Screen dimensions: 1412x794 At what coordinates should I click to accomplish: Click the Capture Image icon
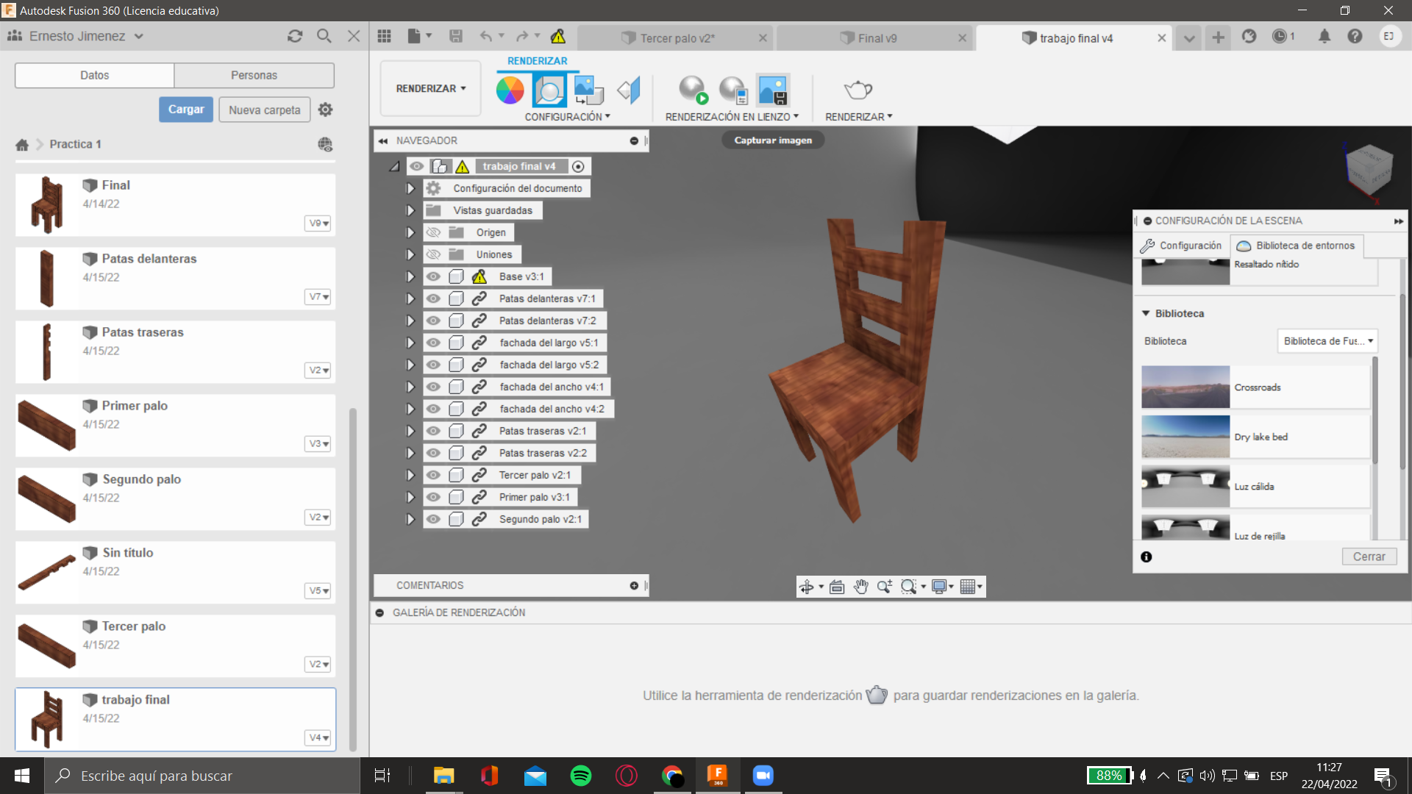pyautogui.click(x=772, y=90)
